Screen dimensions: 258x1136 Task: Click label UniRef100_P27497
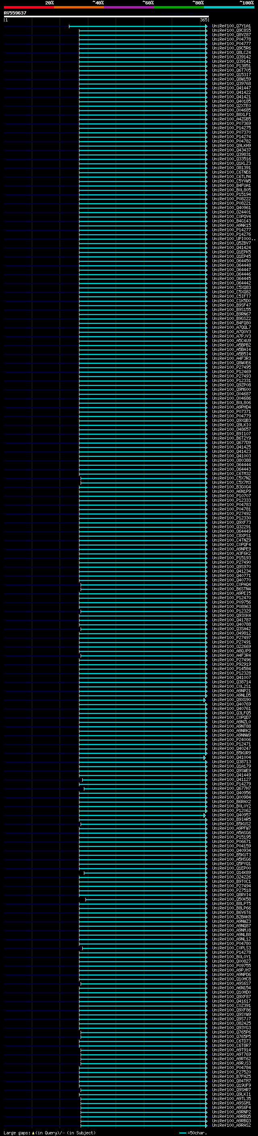click(x=231, y=638)
